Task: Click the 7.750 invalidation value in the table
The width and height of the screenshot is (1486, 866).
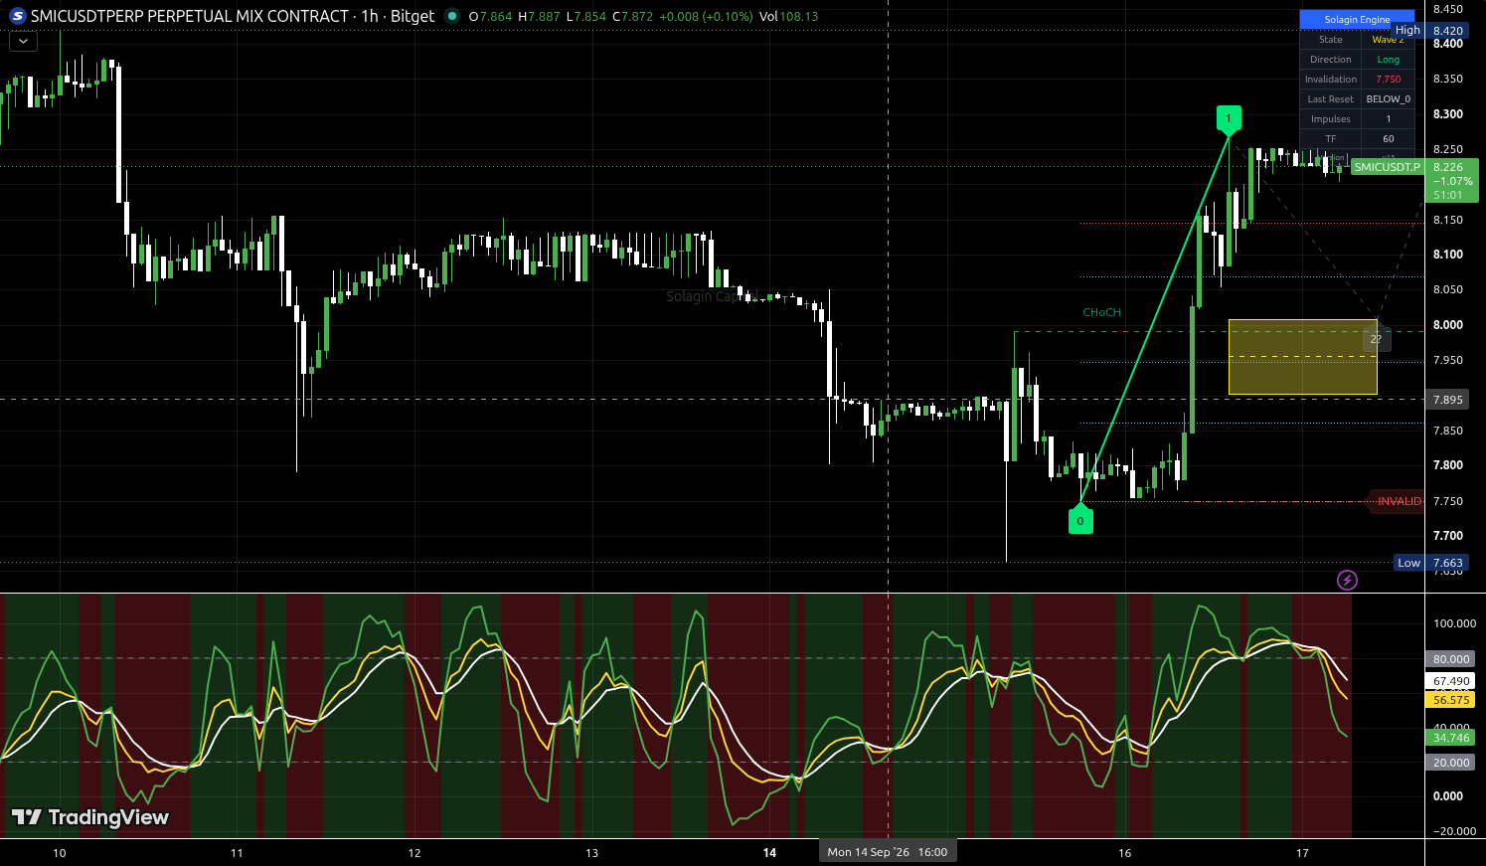Action: 1388,80
